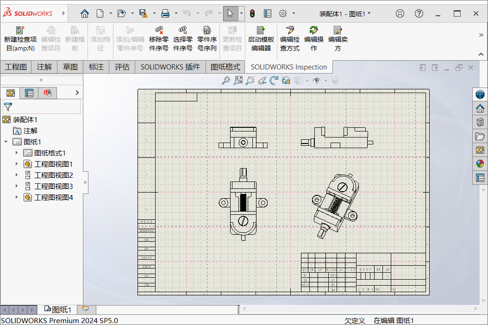This screenshot has width=488, height=325.
Task: Open the file properties list icon
Action: pyautogui.click(x=268, y=13)
